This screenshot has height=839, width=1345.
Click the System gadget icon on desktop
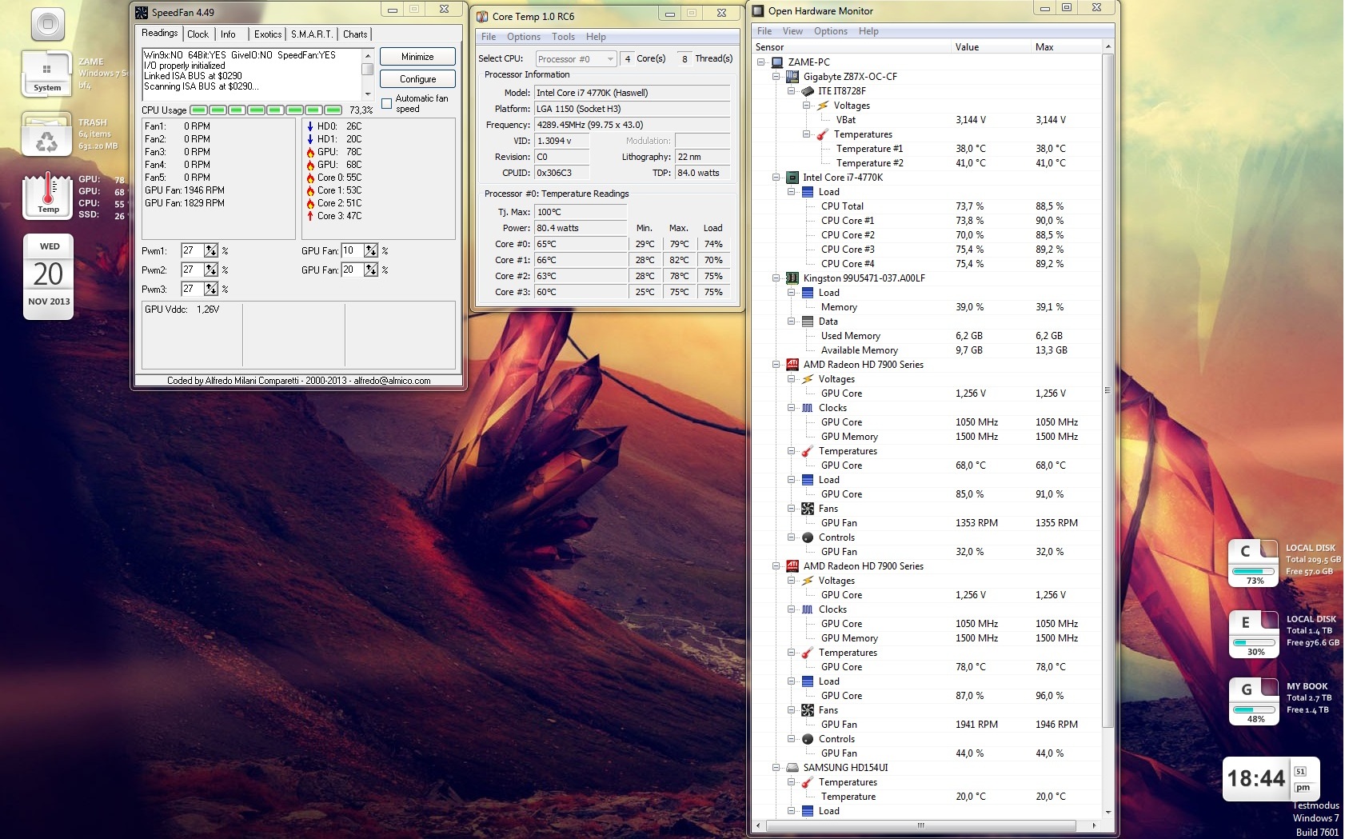tap(47, 74)
